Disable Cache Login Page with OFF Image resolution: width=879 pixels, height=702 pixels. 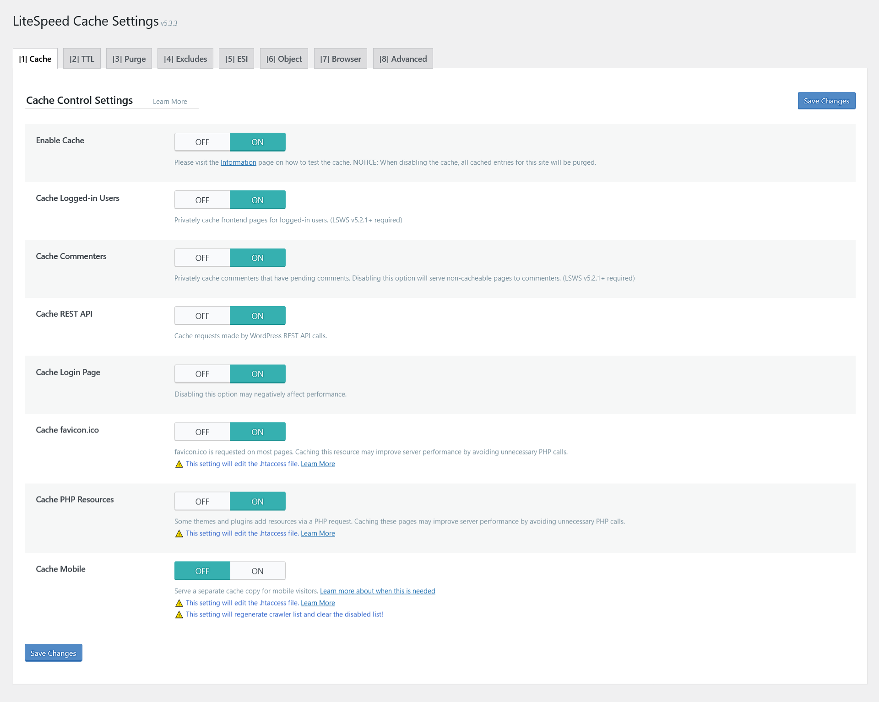pos(202,374)
